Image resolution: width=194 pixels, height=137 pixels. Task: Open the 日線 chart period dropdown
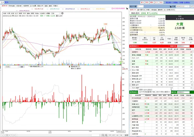[56, 13]
